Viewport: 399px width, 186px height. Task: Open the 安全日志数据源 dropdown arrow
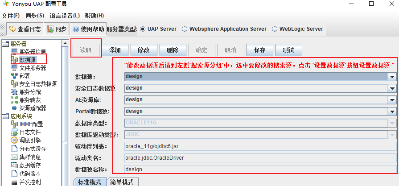(x=392, y=88)
